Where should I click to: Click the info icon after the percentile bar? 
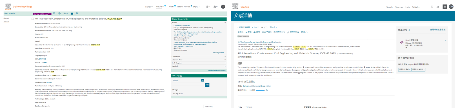pos(267,90)
